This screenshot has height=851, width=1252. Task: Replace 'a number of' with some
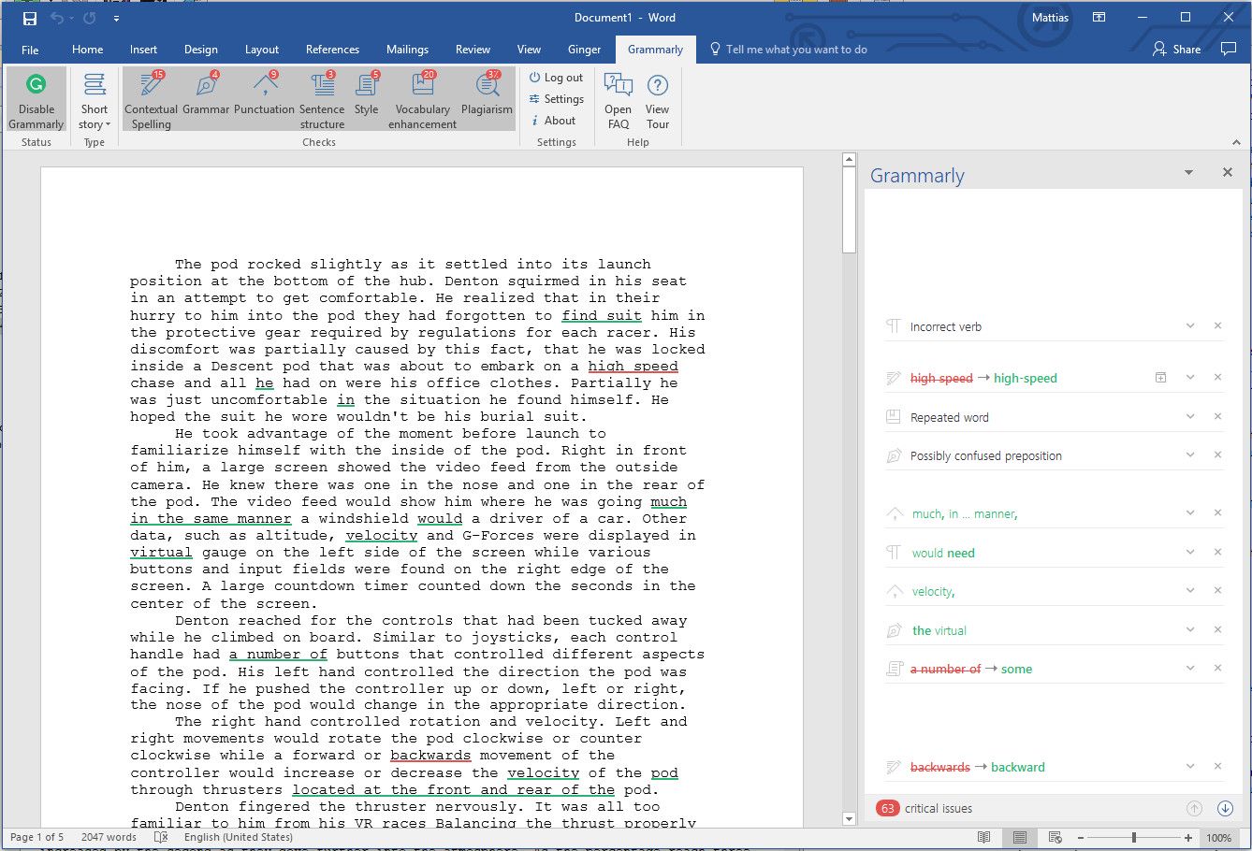[1016, 669]
